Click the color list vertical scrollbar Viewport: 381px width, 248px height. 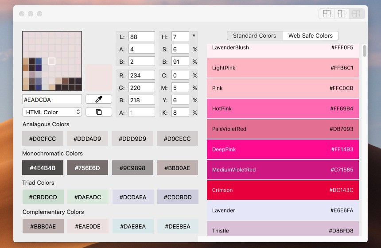click(365, 50)
